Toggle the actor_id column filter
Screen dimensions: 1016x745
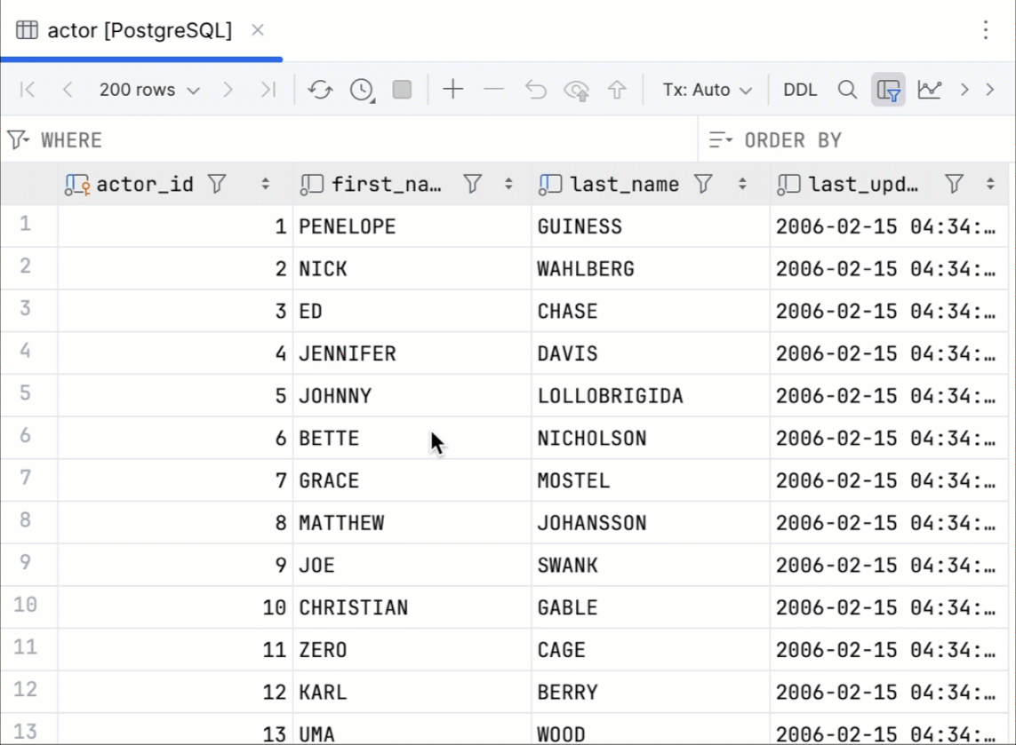coord(217,184)
